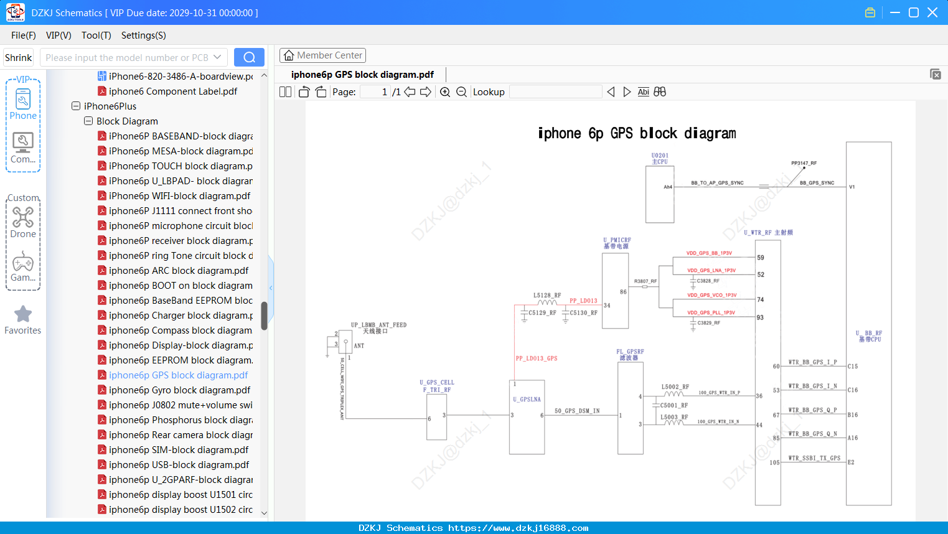Open Favorites star
948x534 pixels.
(23, 320)
